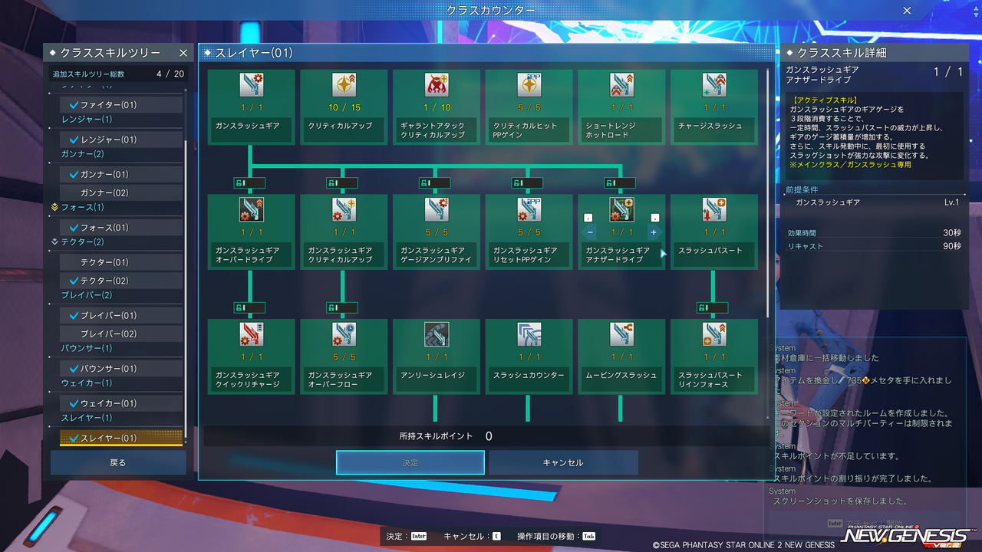982x552 pixels.
Task: Select the チャージスラッシュ skill icon
Action: pyautogui.click(x=714, y=85)
